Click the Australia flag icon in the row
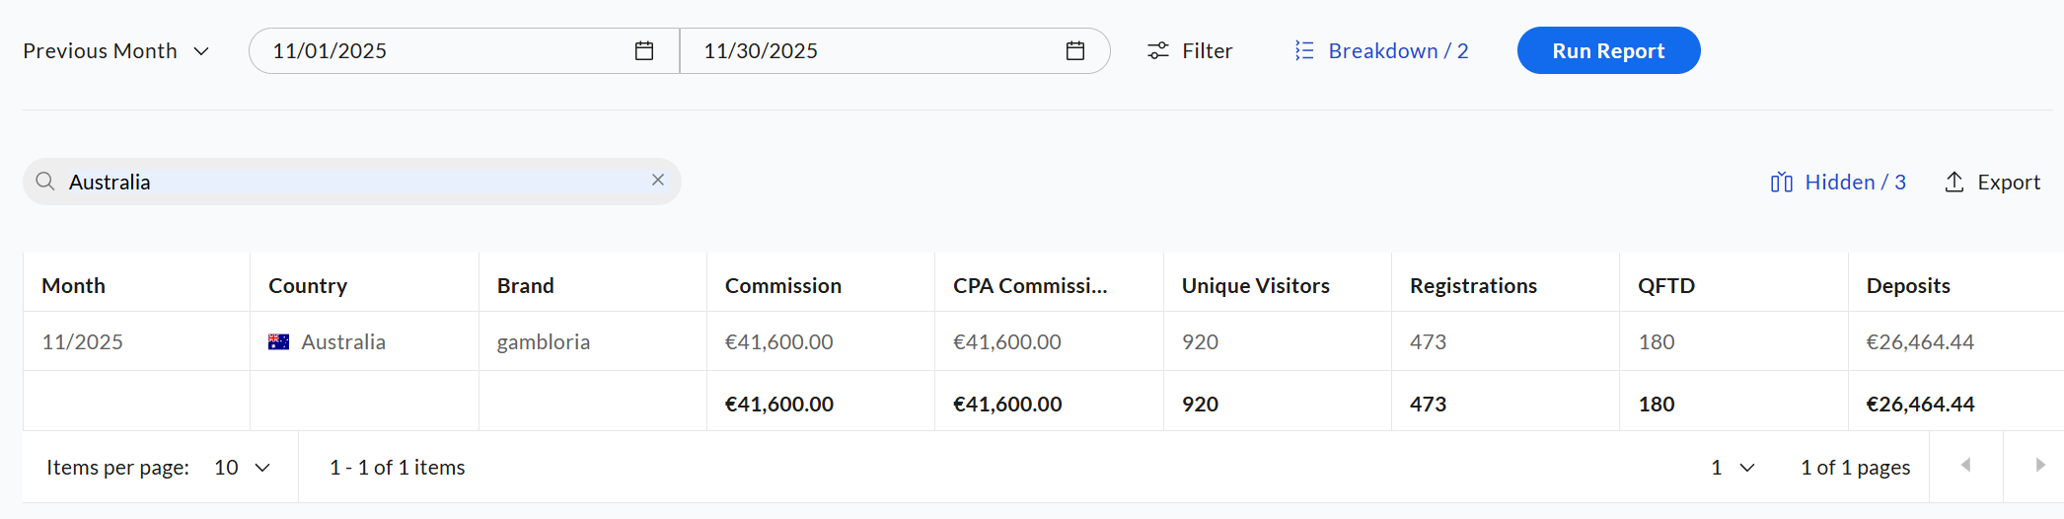Screen dimensions: 2064x519 [x=279, y=342]
